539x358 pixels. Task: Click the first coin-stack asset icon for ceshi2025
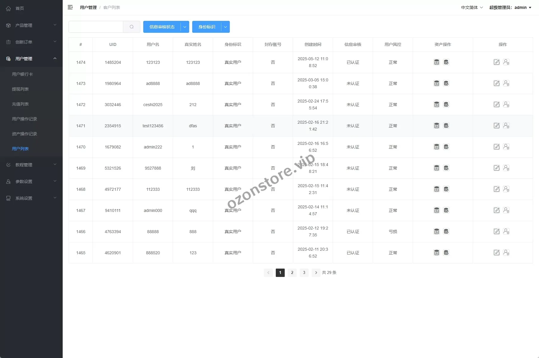[436, 105]
